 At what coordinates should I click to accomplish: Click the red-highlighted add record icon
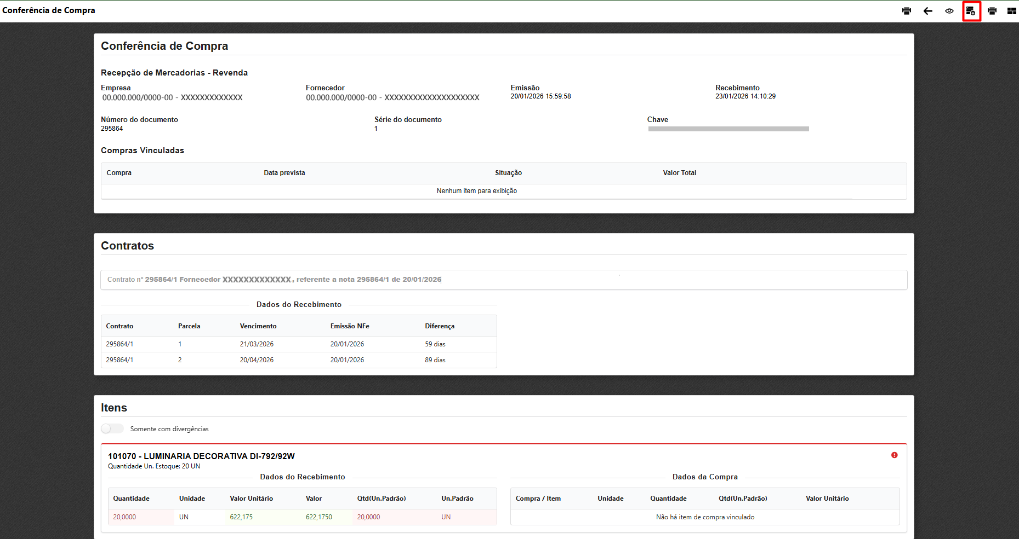click(971, 11)
